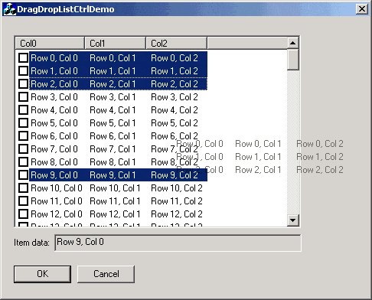Image resolution: width=372 pixels, height=300 pixels.
Task: Click the cell 'Row 5, Col 2'
Action: [175, 123]
